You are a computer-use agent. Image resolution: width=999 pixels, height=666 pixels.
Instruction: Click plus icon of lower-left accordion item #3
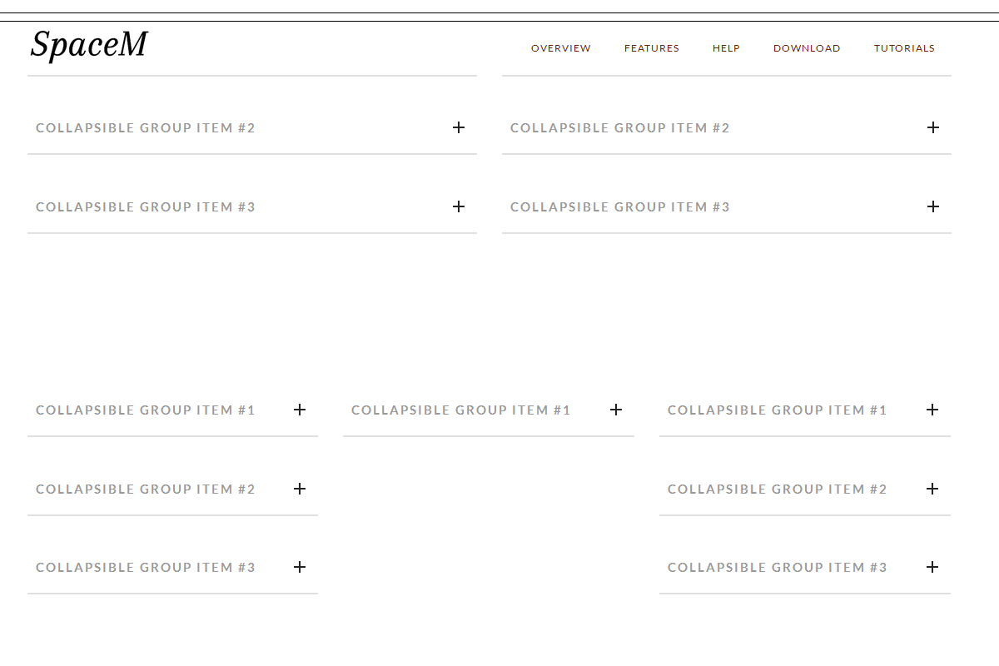300,567
